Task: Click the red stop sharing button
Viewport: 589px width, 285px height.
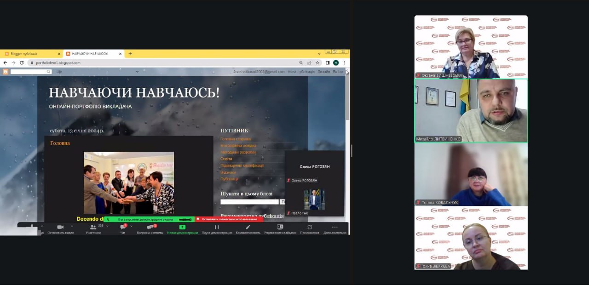Action: (229, 219)
